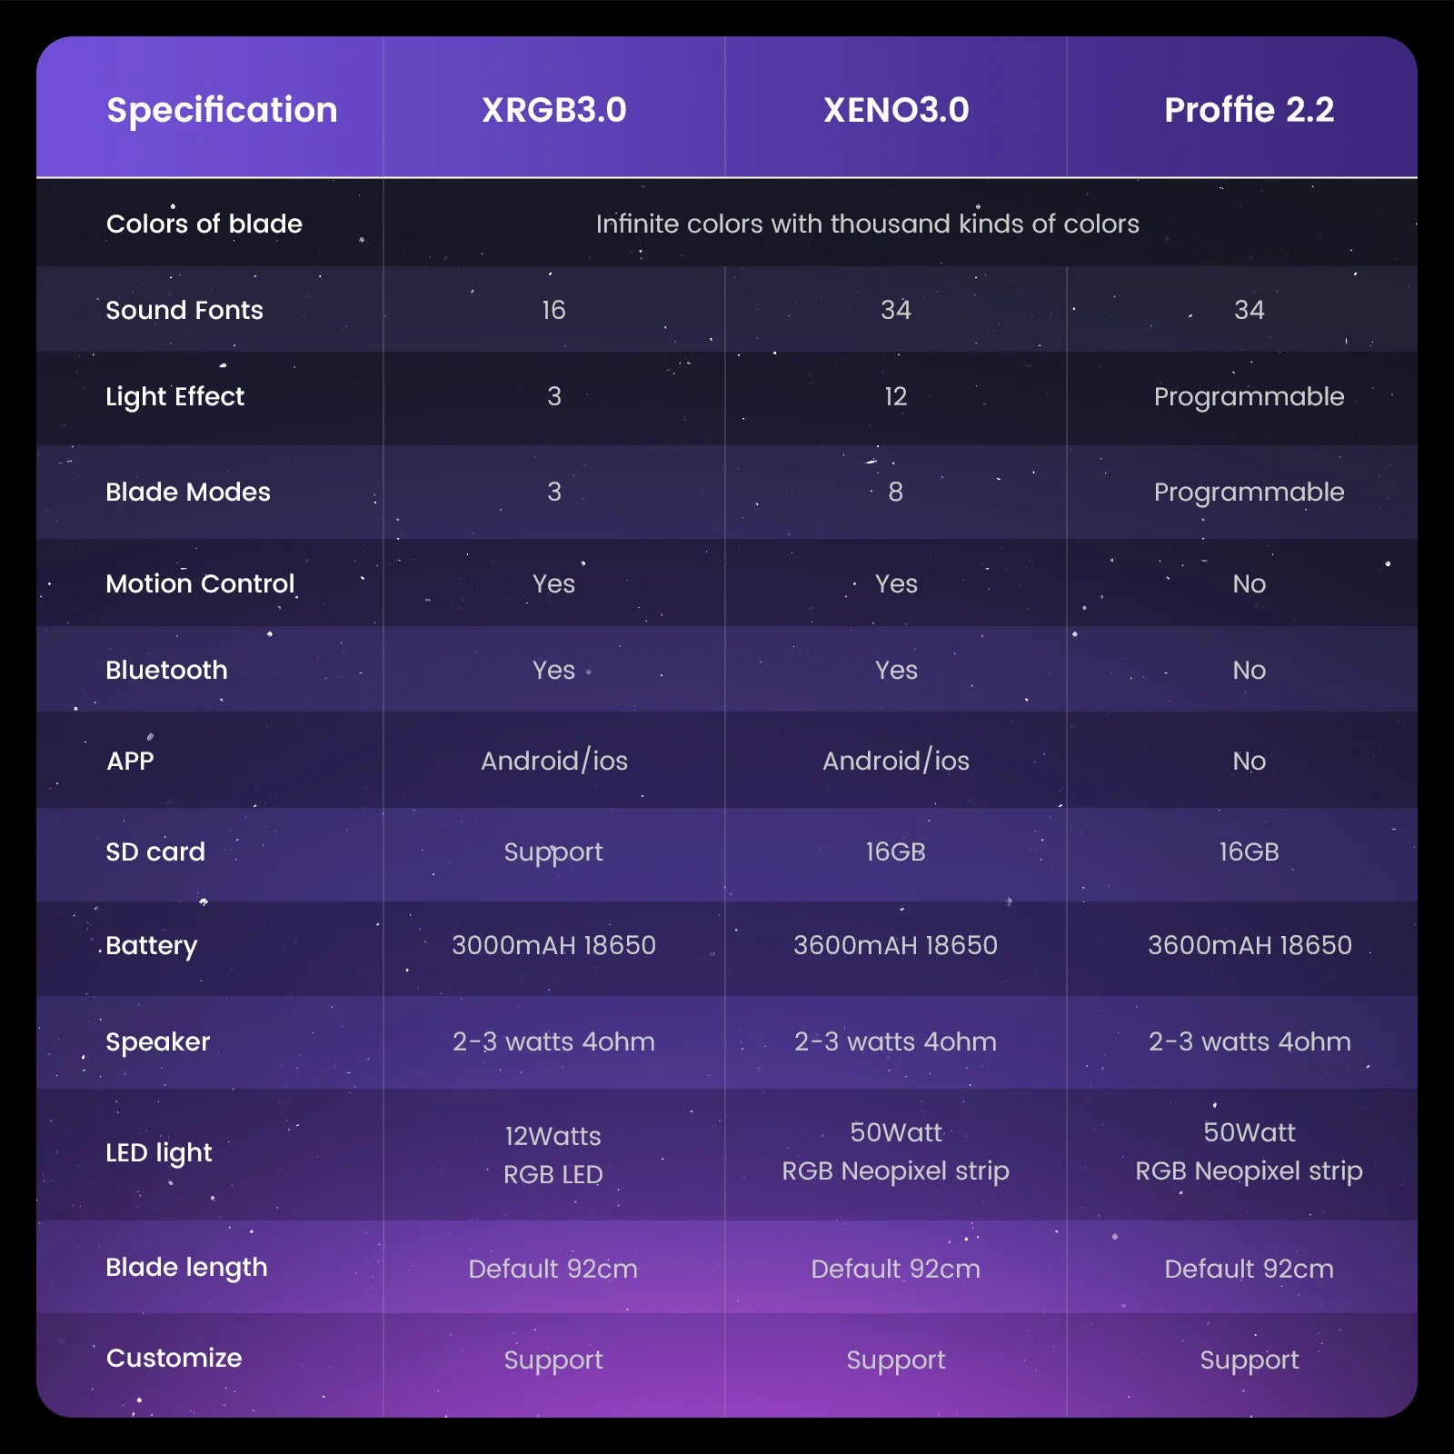Select the Motion Control row label
Screen dimensions: 1454x1454
point(200,583)
